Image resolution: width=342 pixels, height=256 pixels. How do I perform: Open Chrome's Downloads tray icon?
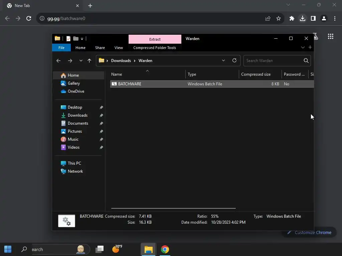[x=303, y=19]
